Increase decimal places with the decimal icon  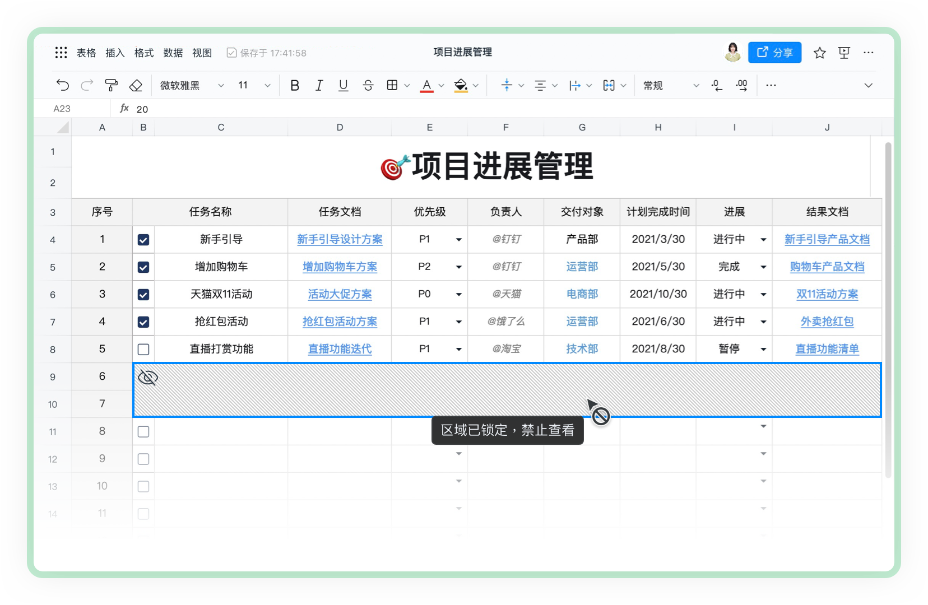click(741, 85)
